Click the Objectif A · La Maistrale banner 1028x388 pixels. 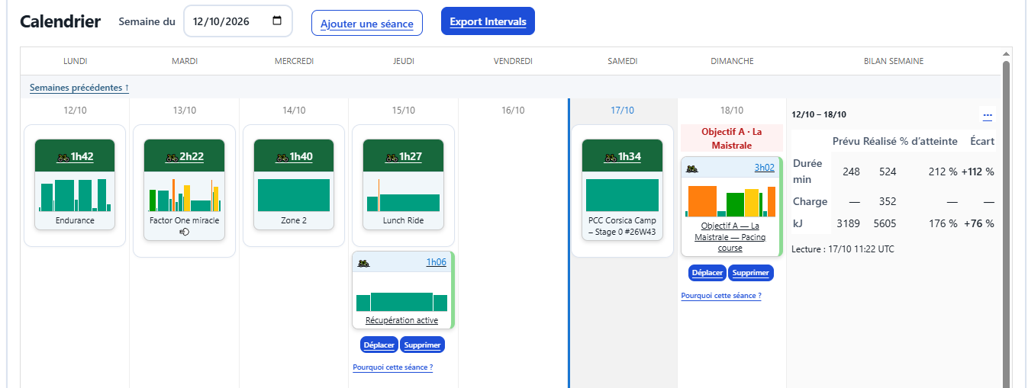pos(731,138)
